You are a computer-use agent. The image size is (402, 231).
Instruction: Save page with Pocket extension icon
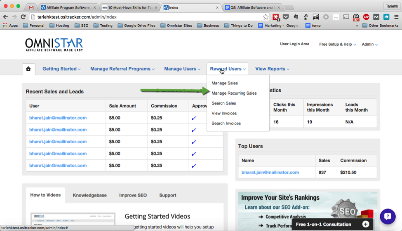point(286,17)
